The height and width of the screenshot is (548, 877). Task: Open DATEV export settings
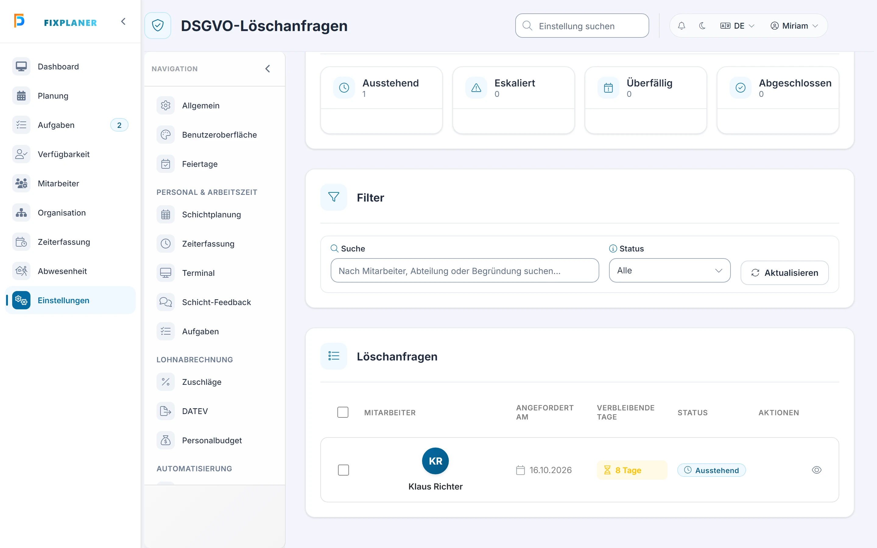click(215, 411)
